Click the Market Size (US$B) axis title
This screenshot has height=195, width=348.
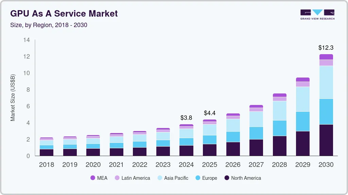click(x=13, y=97)
